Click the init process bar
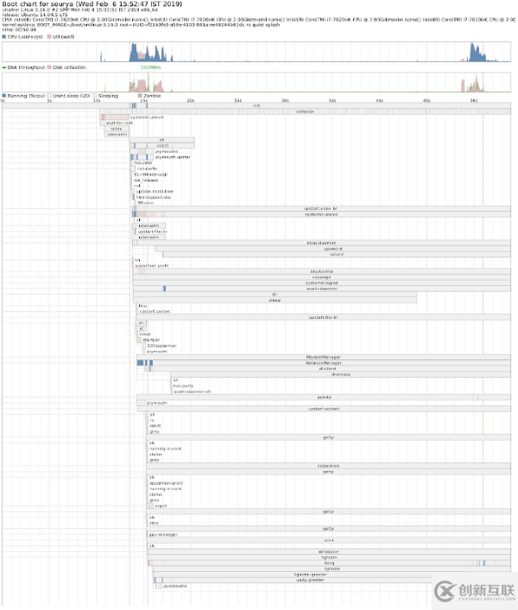 point(256,105)
